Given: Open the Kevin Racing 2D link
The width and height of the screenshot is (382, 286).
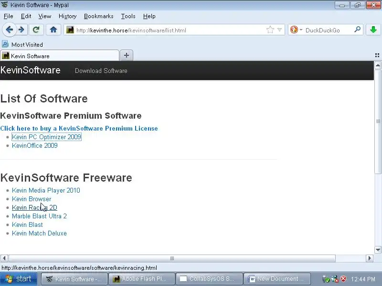Looking at the screenshot, I should [x=34, y=207].
